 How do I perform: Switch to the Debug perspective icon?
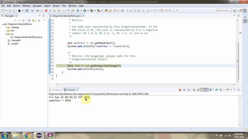click(x=245, y=10)
